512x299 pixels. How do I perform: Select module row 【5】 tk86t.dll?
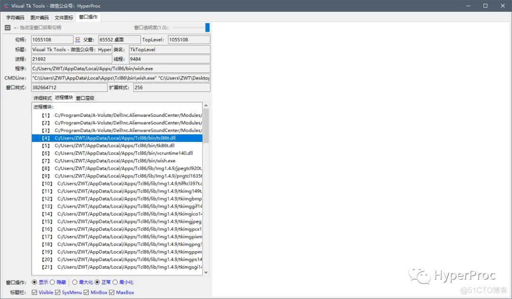pyautogui.click(x=117, y=146)
